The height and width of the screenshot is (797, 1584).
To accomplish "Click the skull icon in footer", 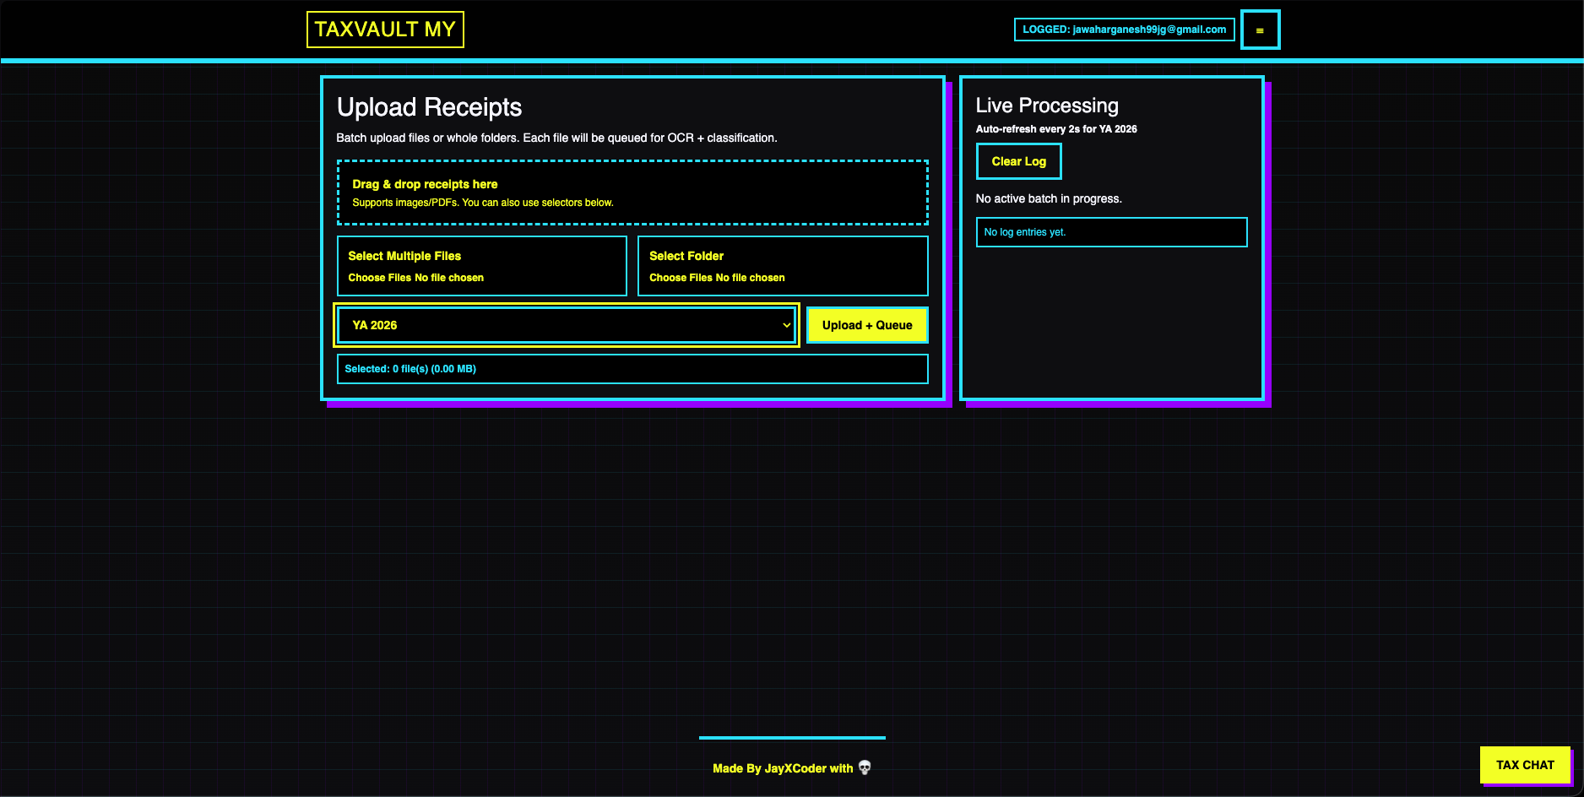I will [x=865, y=767].
